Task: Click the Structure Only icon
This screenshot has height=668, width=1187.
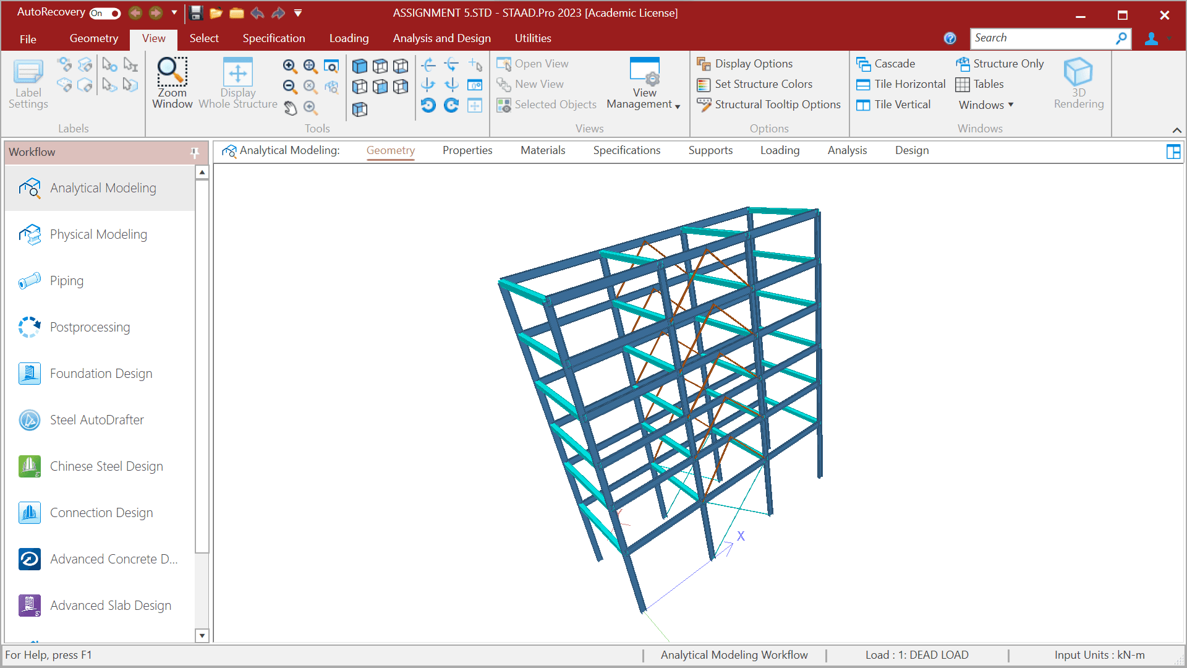Action: click(x=1000, y=64)
